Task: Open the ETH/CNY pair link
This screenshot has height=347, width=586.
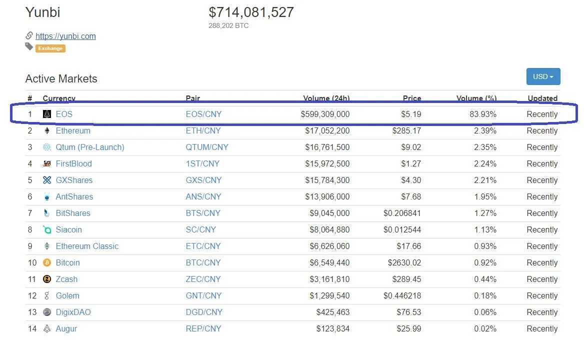Action: click(x=203, y=130)
